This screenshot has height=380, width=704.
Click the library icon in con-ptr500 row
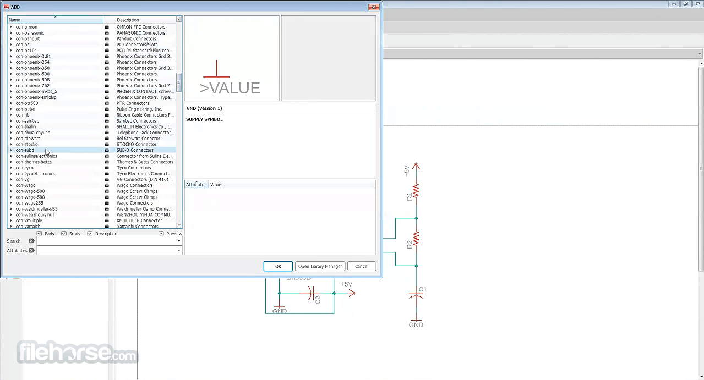pyautogui.click(x=107, y=103)
